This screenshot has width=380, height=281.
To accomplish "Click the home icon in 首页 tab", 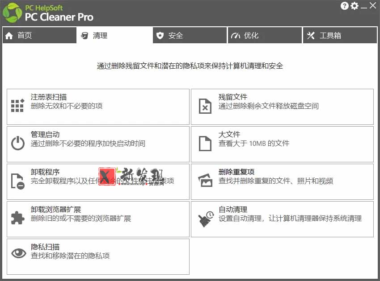I will click(x=9, y=36).
